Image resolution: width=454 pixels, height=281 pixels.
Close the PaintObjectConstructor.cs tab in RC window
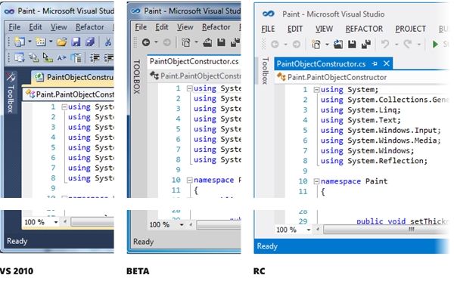click(x=387, y=63)
